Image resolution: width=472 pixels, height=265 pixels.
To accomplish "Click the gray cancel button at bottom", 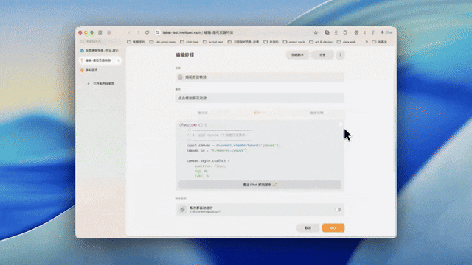I will (x=308, y=228).
